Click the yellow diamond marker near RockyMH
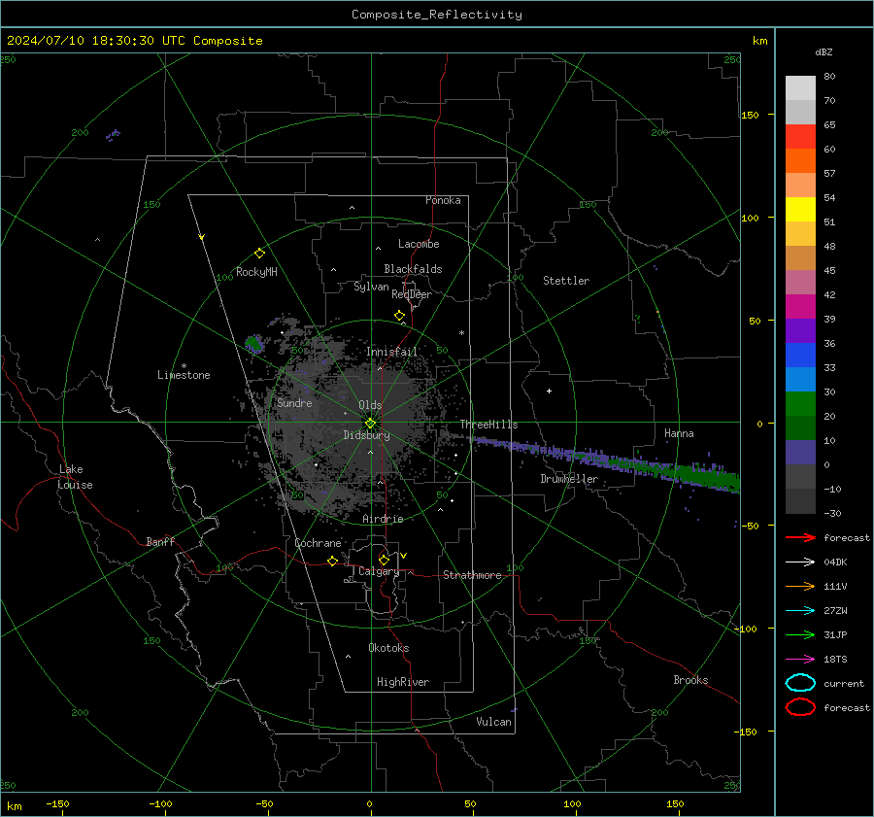The width and height of the screenshot is (874, 817). pyautogui.click(x=259, y=254)
